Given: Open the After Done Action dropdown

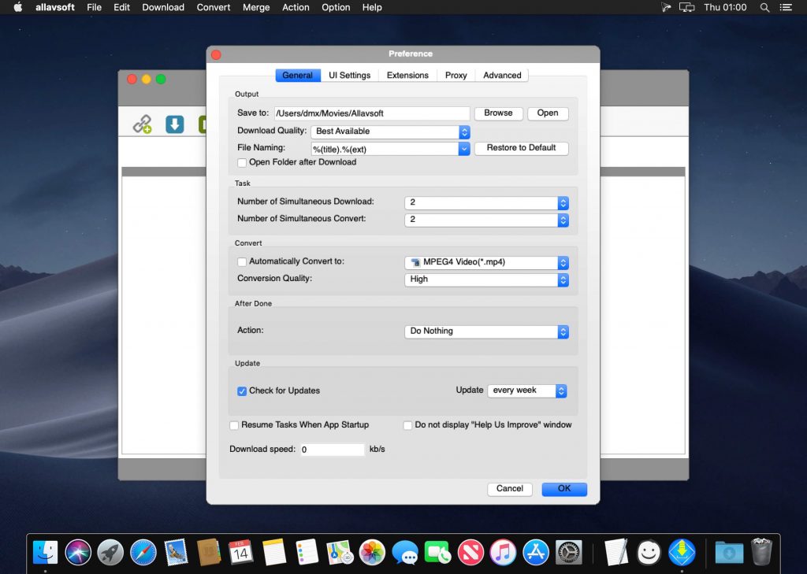Looking at the screenshot, I should (486, 331).
